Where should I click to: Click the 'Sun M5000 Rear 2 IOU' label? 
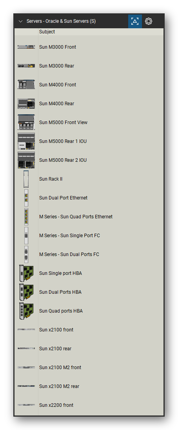63,160
